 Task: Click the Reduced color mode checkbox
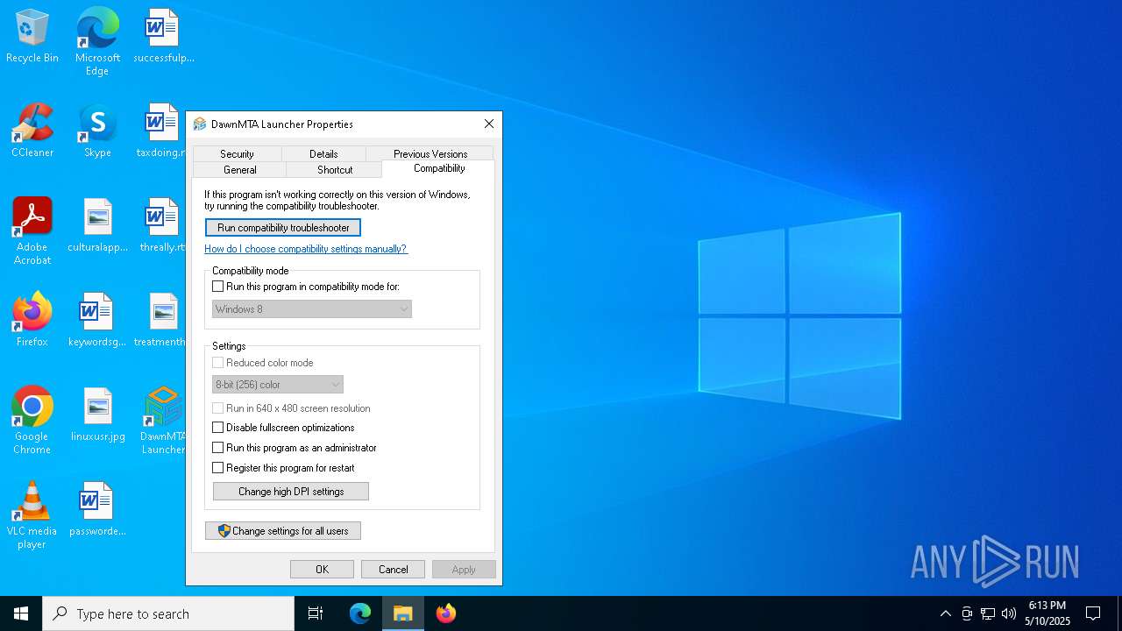click(x=218, y=363)
